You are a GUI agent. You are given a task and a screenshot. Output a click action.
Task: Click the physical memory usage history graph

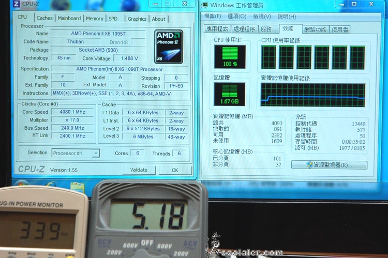pyautogui.click(x=313, y=95)
